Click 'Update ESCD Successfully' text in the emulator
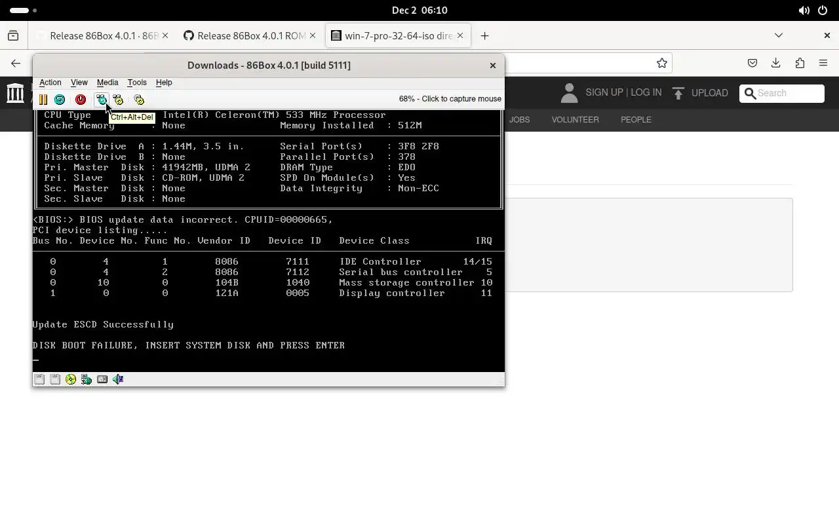The width and height of the screenshot is (839, 524). pyautogui.click(x=103, y=324)
